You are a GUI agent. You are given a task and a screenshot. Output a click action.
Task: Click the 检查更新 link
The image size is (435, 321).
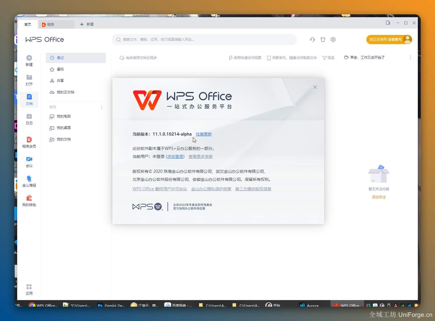coord(204,134)
